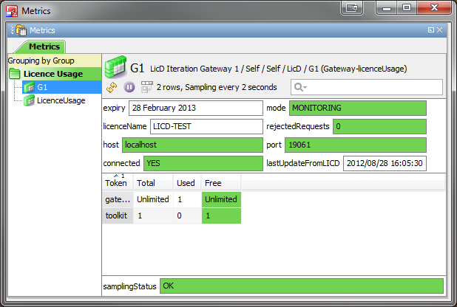The width and height of the screenshot is (457, 307).
Task: Click the Used column header
Action: click(x=185, y=182)
